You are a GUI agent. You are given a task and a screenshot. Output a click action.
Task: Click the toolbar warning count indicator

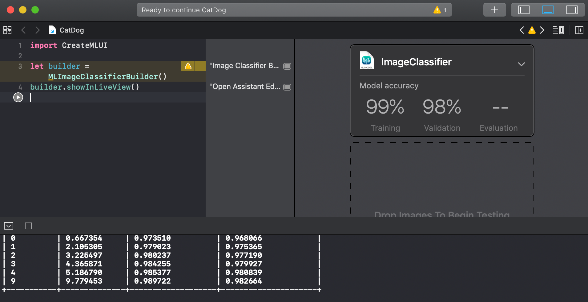point(440,10)
